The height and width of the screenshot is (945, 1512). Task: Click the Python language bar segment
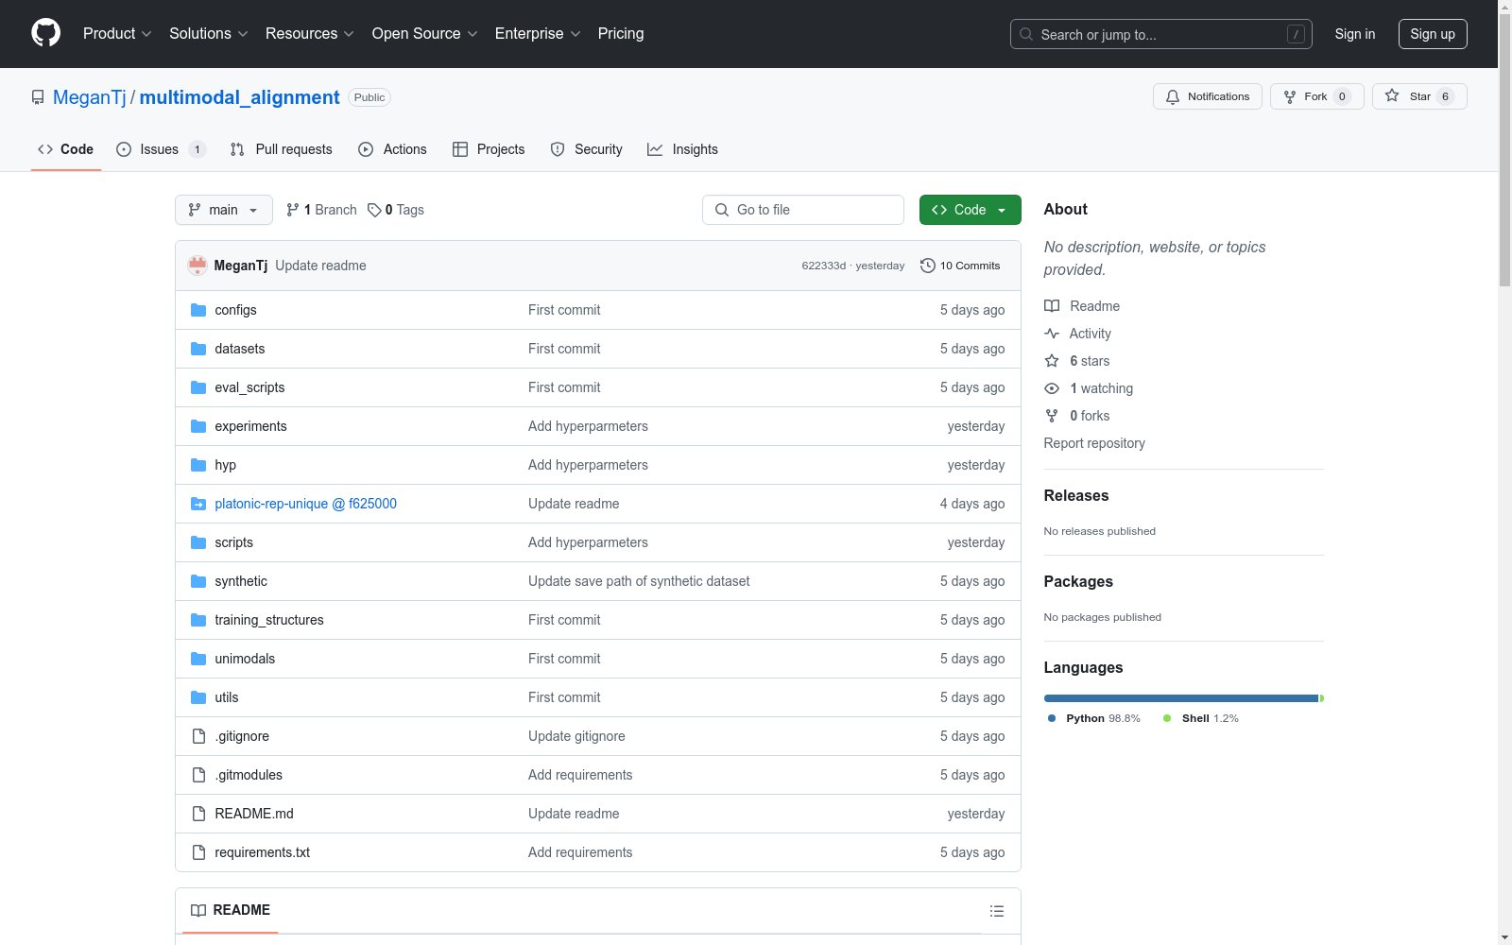(1181, 698)
